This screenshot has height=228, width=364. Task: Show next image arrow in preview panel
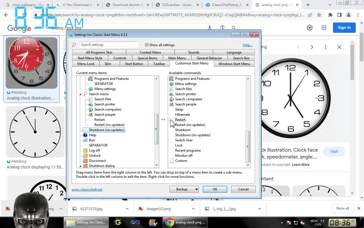(x=312, y=47)
